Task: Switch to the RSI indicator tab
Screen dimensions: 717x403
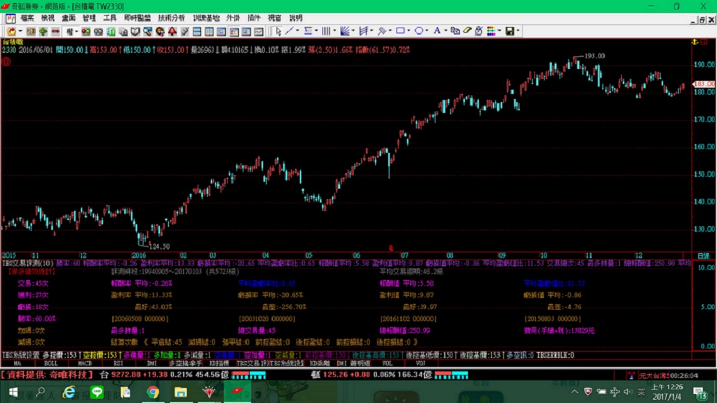Action: (118, 364)
